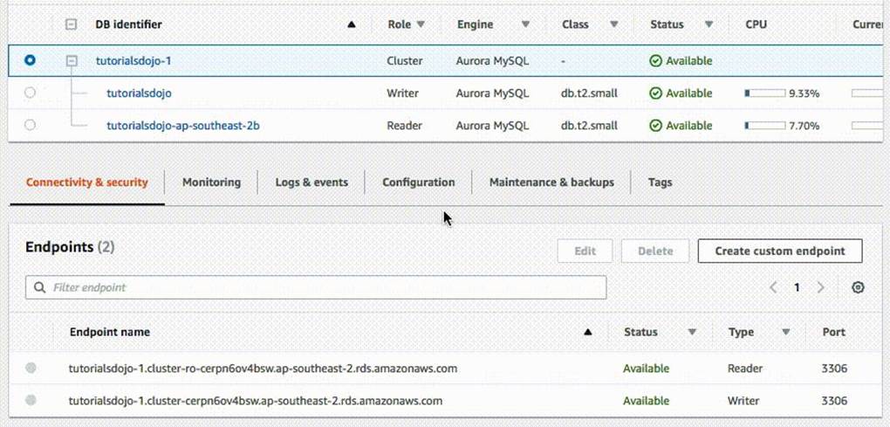Screen dimensions: 890x427
Task: Select the tutorialsdojo writer instance radio
Action: [x=31, y=93]
